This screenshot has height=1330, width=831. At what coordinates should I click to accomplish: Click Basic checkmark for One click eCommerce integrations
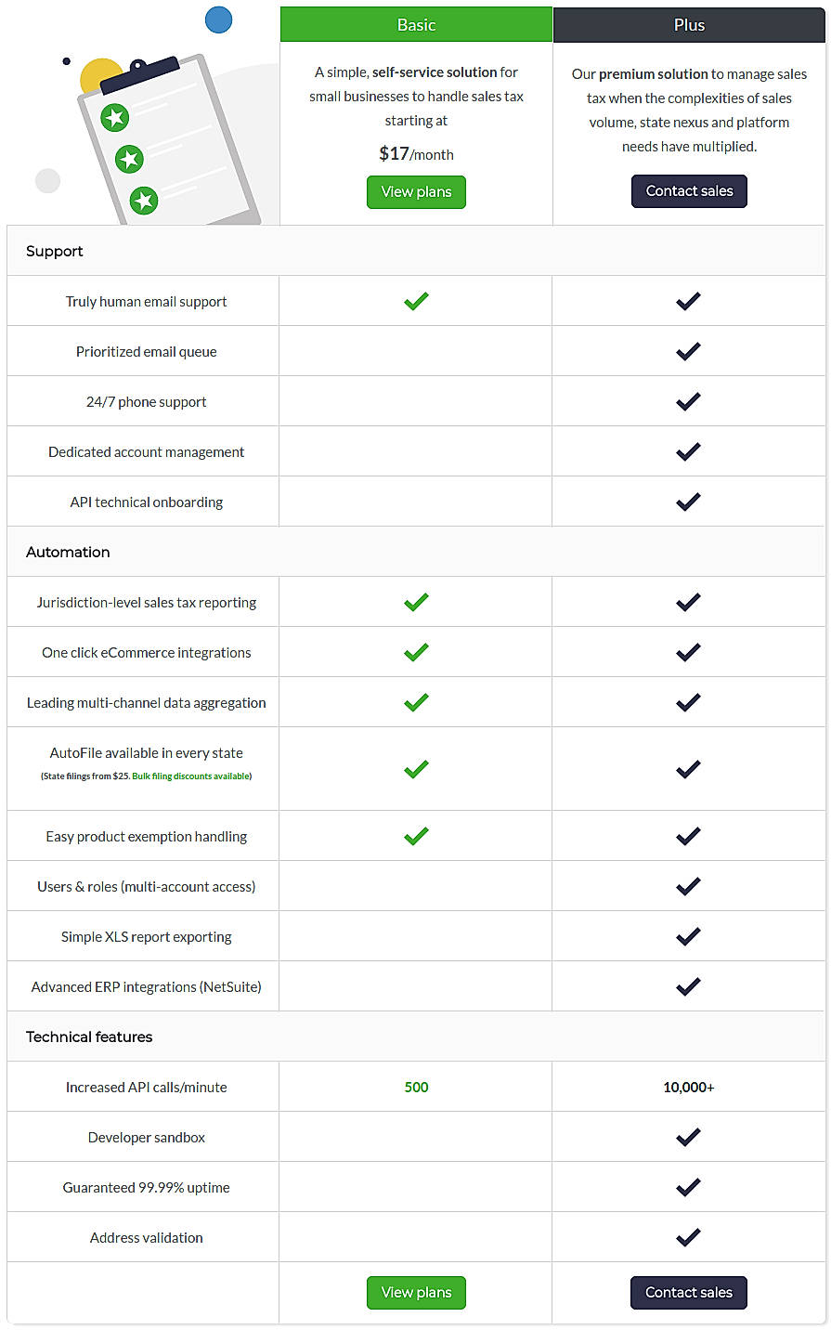[416, 652]
